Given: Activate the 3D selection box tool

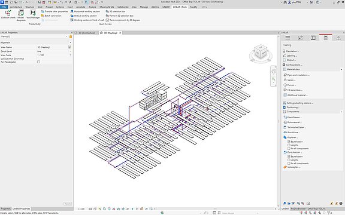Looking at the screenshot, I should [x=116, y=11].
